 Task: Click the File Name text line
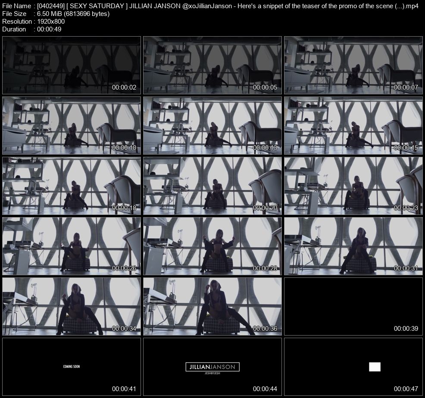210,6
